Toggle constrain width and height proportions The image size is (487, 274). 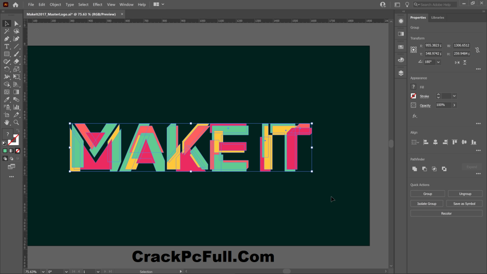coord(477,49)
